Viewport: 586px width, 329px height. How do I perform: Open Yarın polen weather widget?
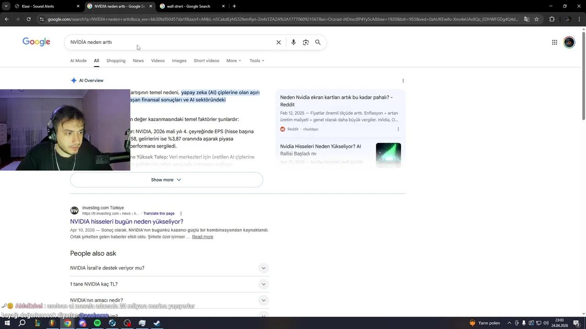(x=485, y=323)
